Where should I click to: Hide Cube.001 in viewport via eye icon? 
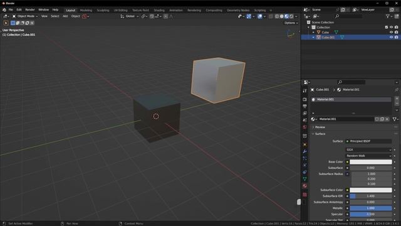click(x=391, y=38)
